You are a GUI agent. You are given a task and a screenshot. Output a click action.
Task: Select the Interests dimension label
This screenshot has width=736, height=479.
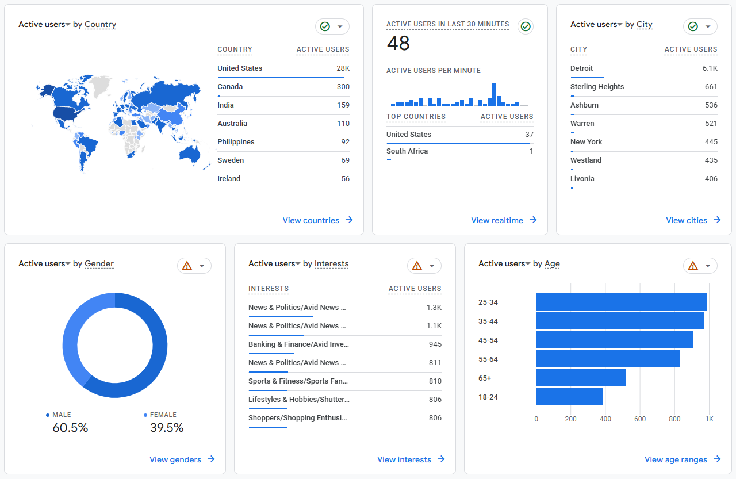[331, 264]
